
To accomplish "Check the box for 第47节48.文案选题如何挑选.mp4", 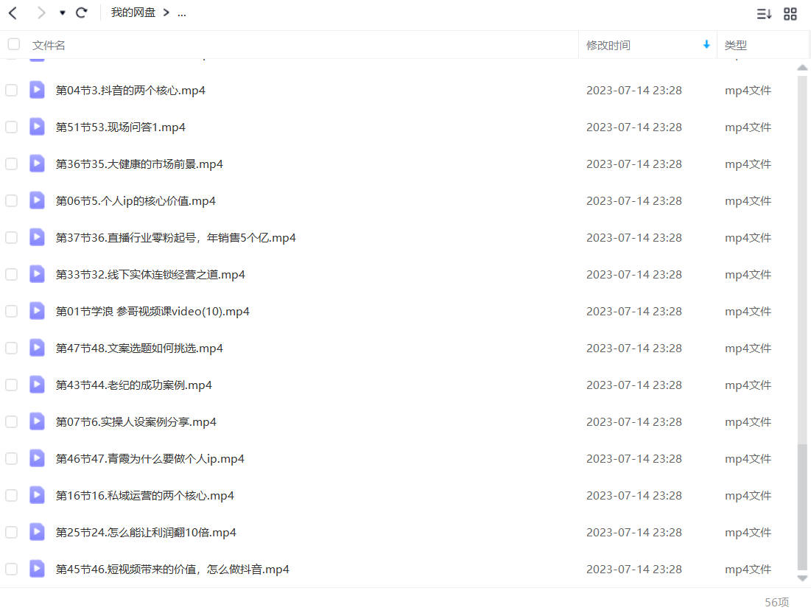I will (11, 348).
